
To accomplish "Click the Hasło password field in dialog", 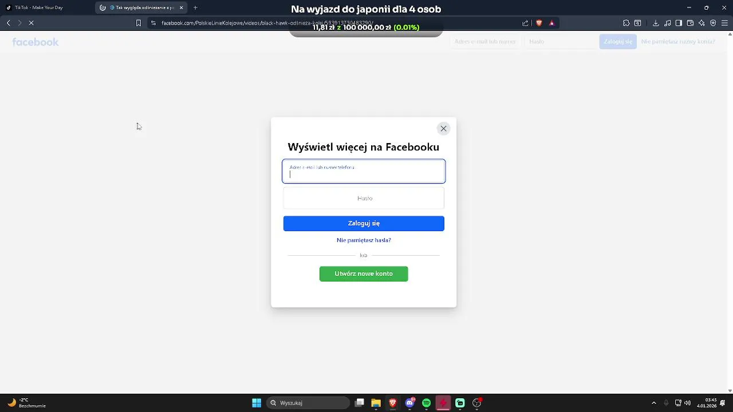I will (x=364, y=198).
